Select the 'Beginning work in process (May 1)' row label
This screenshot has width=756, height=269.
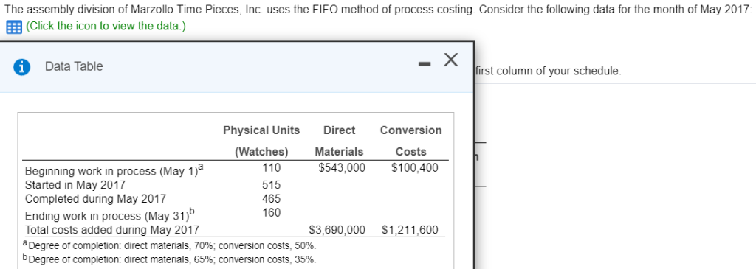114,170
